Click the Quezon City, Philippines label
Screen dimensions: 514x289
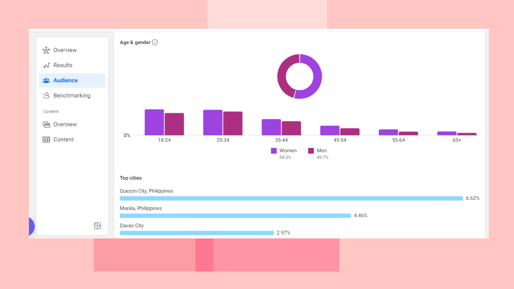(146, 191)
